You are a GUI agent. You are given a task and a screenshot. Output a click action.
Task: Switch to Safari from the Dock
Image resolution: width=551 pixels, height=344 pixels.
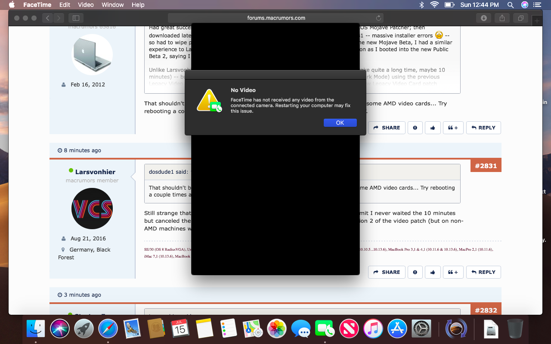click(108, 329)
